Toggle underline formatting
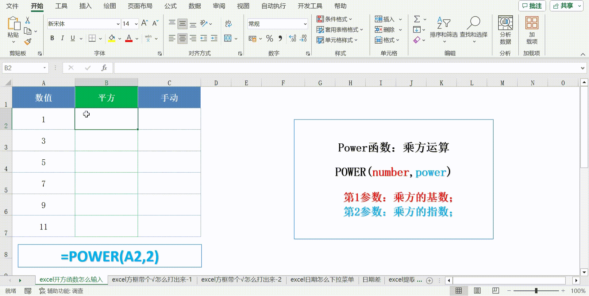589x296 pixels. [x=72, y=38]
